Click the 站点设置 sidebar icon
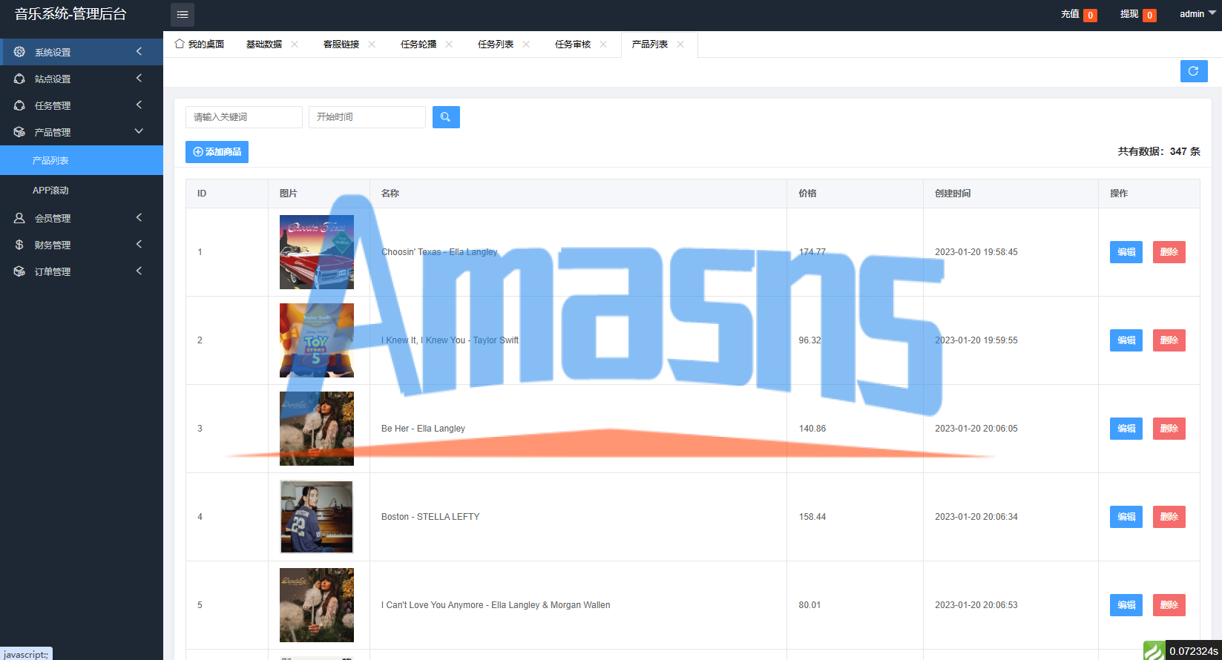Viewport: 1222px width, 660px height. point(19,79)
